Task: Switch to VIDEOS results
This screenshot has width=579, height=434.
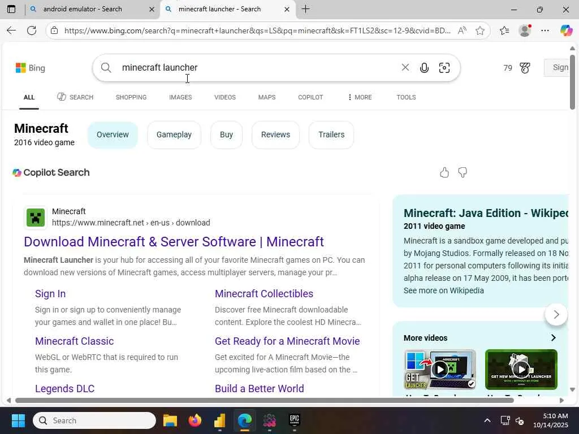Action: (225, 97)
